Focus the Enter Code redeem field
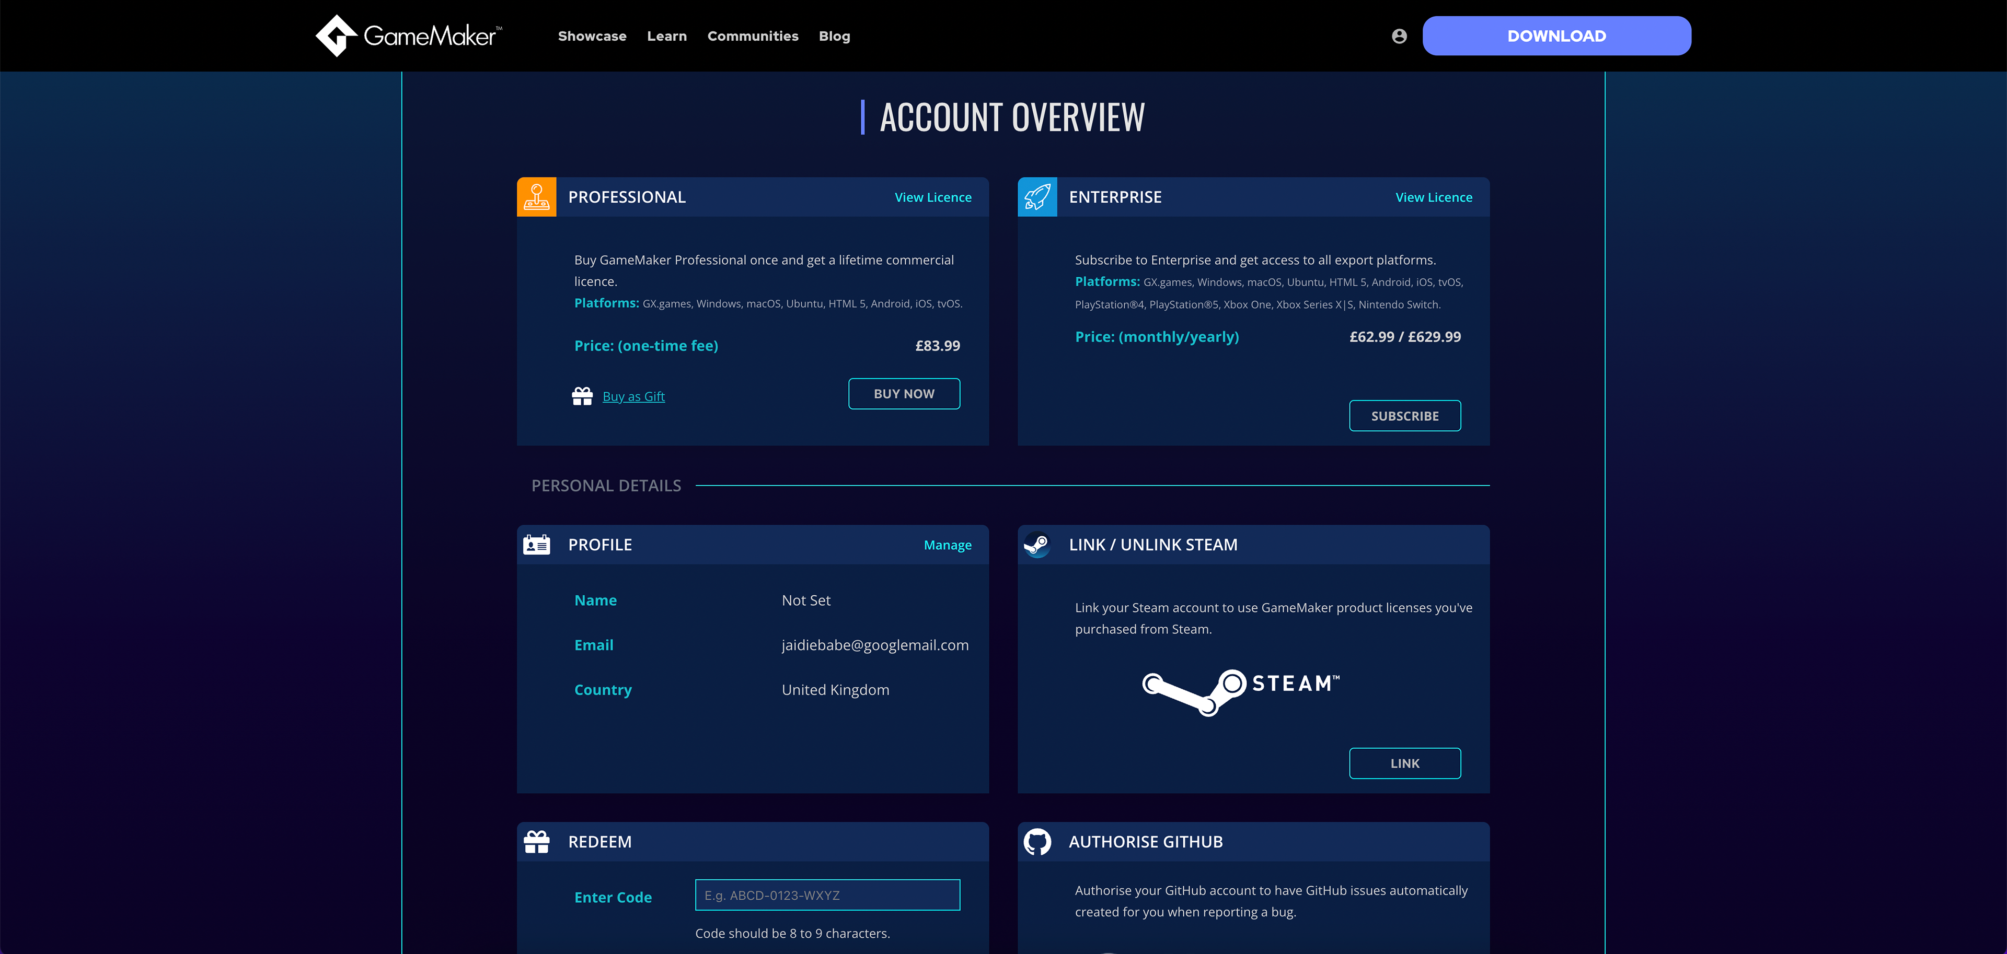 pos(827,895)
